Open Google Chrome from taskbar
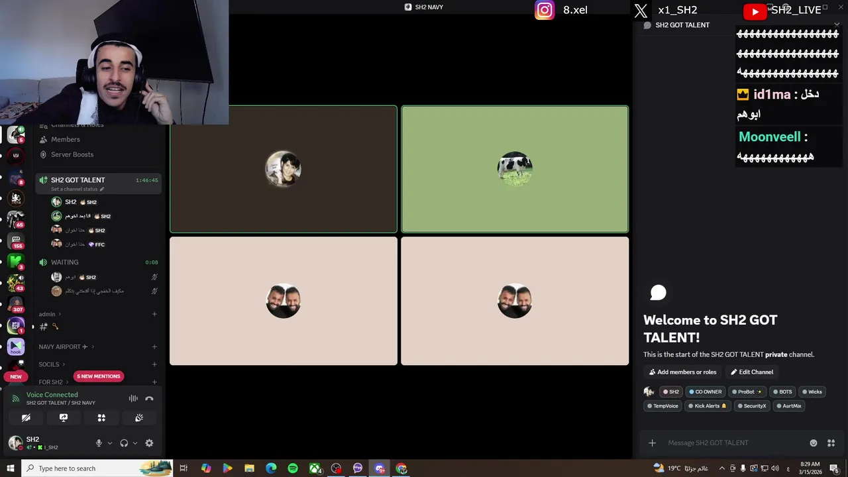Screen dimensions: 848x477 coord(401,468)
